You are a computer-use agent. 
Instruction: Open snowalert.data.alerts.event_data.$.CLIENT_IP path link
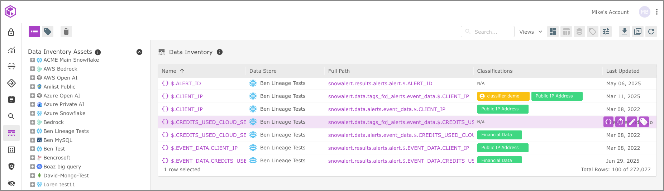(387, 109)
